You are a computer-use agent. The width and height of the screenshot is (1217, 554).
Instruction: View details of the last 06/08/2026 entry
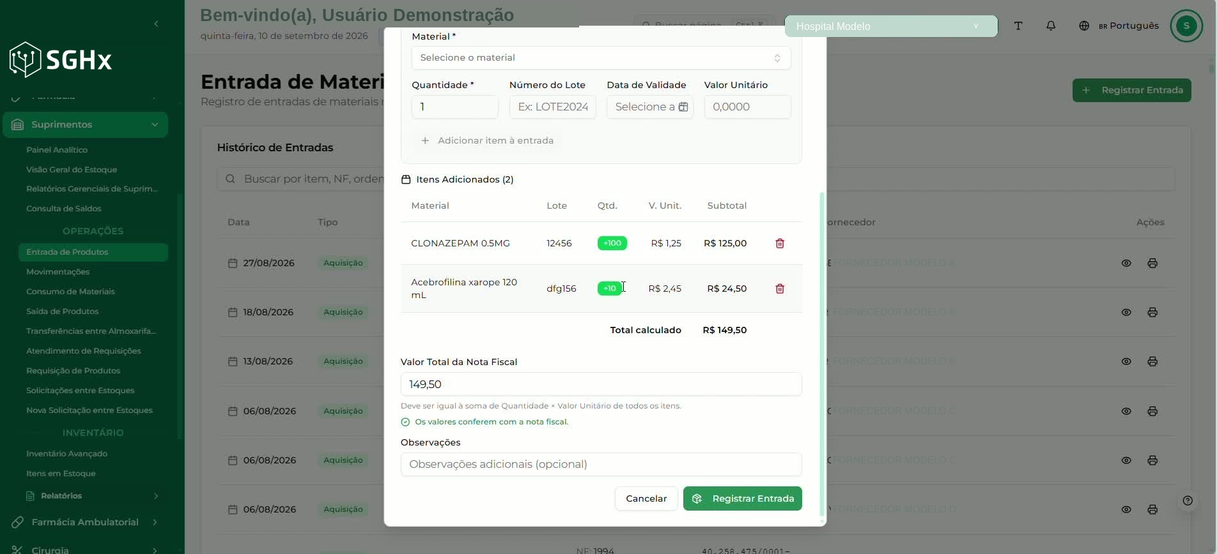(1126, 509)
